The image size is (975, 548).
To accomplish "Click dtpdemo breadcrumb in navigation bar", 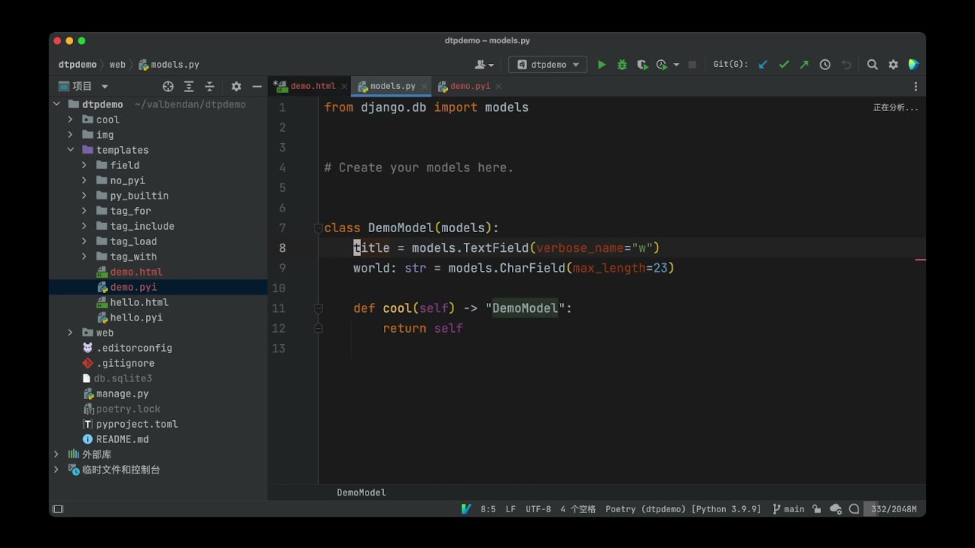I will (78, 65).
